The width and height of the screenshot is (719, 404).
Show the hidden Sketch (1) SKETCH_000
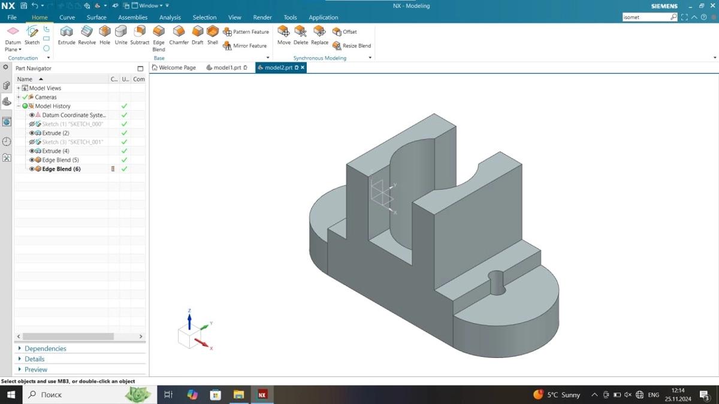(32, 124)
